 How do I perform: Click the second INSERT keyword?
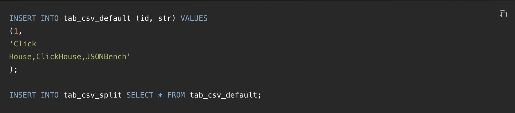click(22, 95)
